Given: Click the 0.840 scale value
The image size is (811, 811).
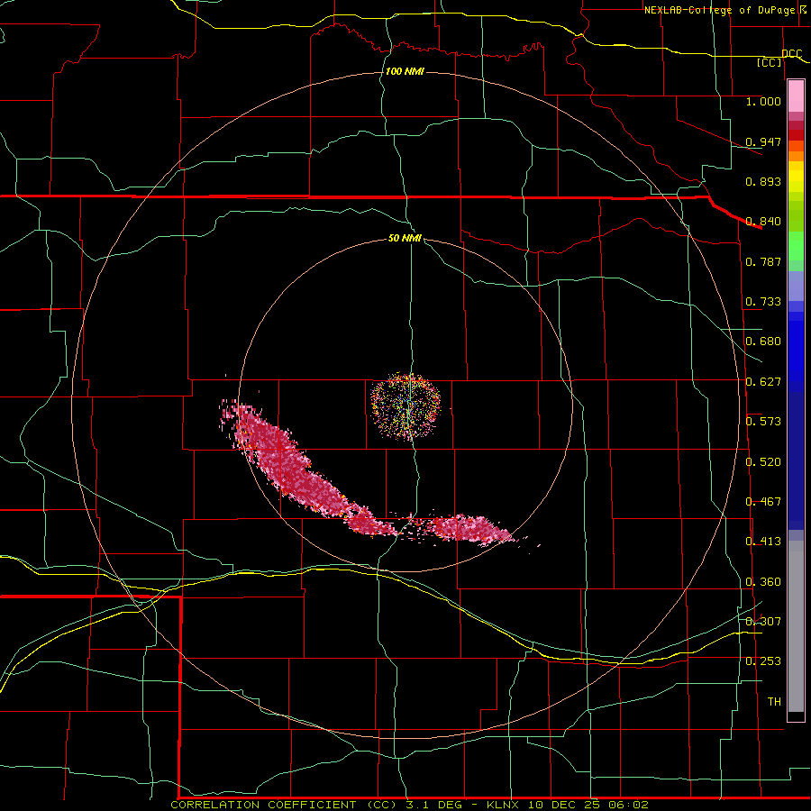Looking at the screenshot, I should [763, 222].
